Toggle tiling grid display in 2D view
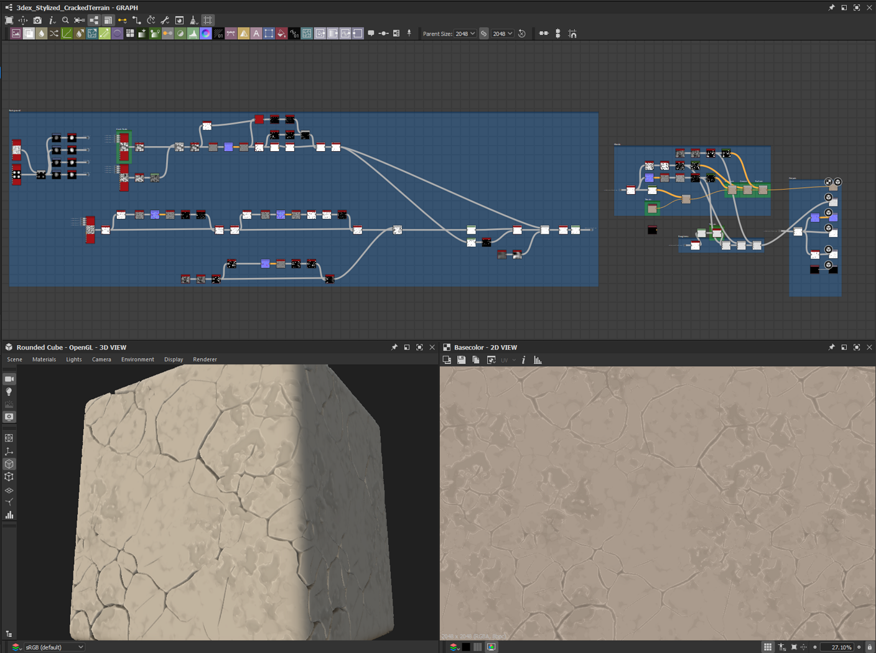876x653 pixels. (768, 647)
